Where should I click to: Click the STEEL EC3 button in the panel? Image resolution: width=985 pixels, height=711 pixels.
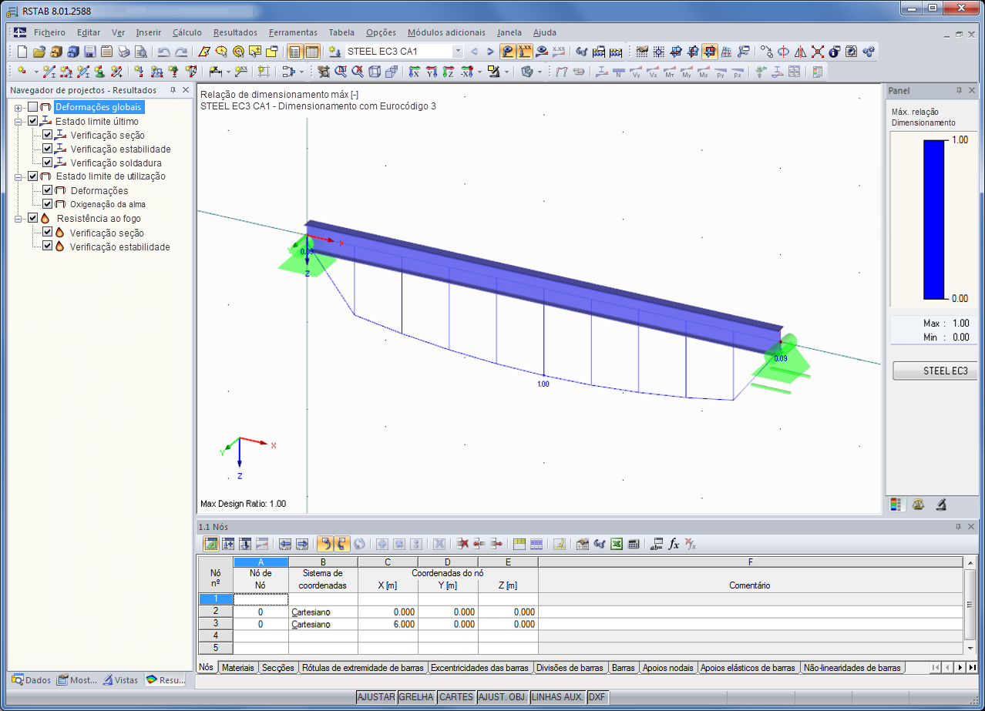[x=934, y=371]
